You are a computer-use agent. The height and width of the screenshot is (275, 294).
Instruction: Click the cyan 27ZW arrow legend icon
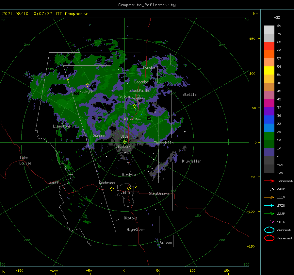(269, 206)
